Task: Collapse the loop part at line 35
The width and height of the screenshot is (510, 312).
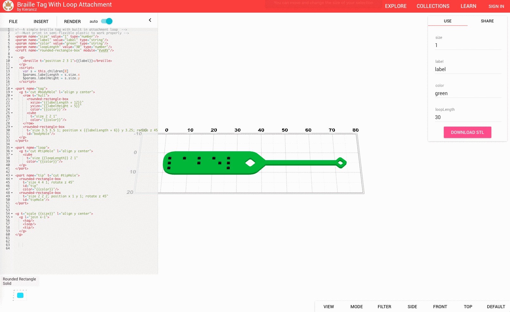Action: [x=12, y=148]
